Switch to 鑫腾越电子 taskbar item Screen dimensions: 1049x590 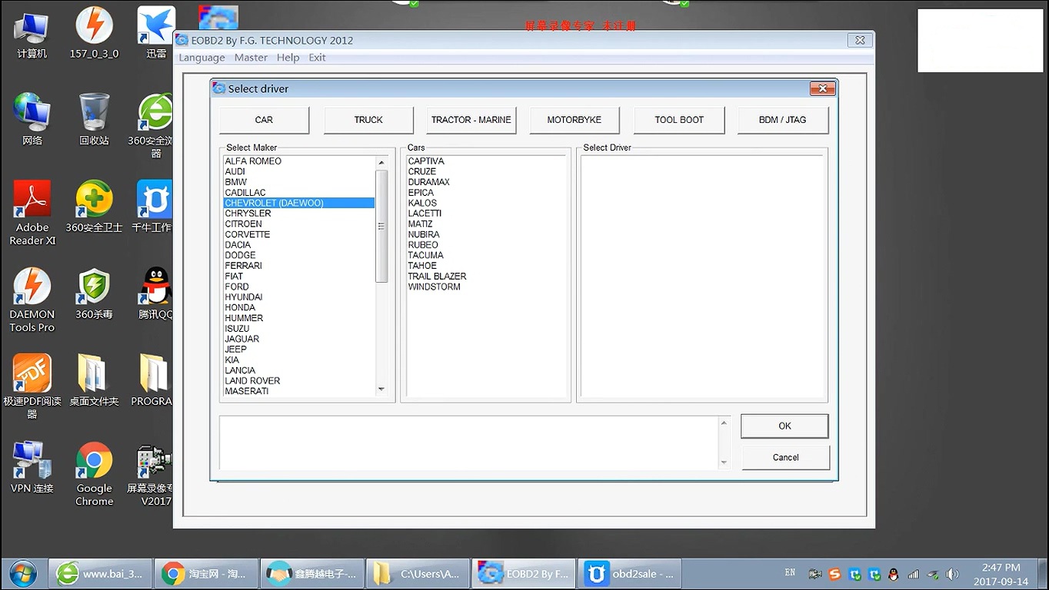[x=310, y=574]
